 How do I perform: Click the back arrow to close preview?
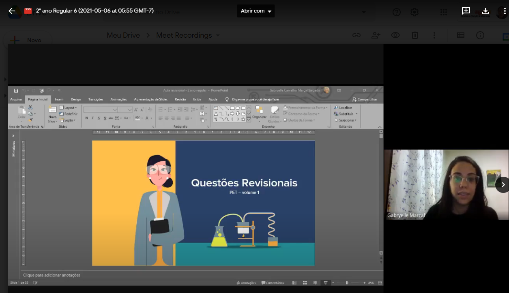pyautogui.click(x=12, y=11)
